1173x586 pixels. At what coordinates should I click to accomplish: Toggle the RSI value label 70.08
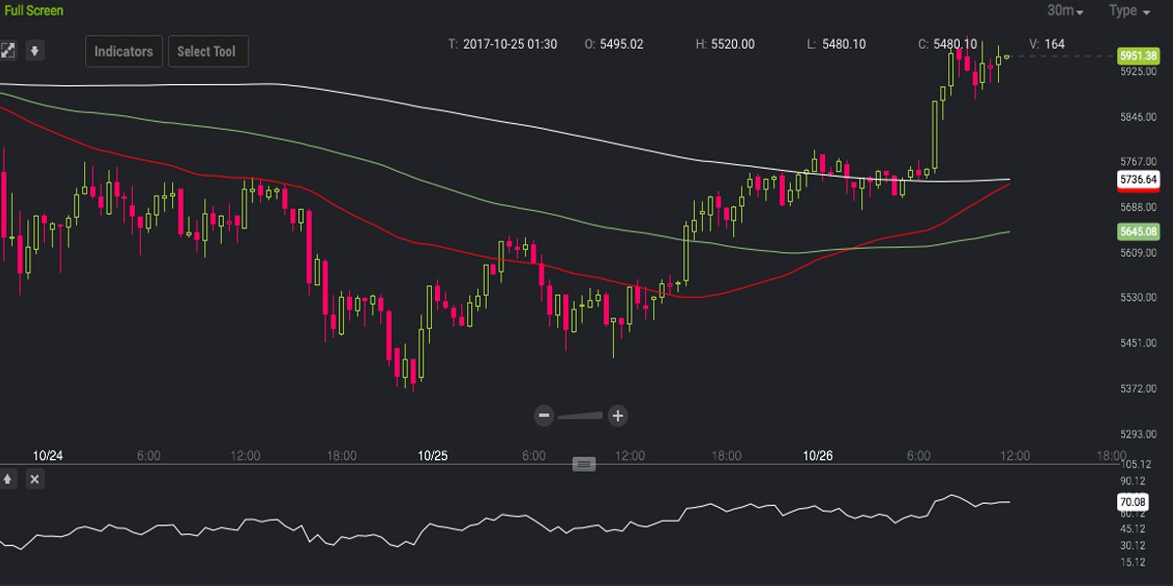(x=1134, y=502)
